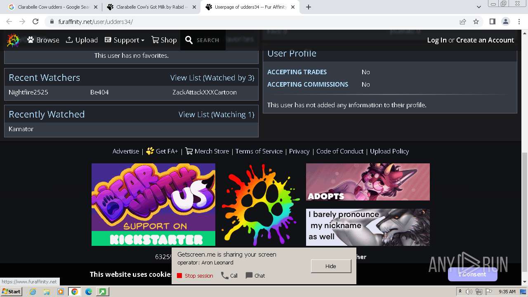Viewport: 528px width, 297px height.
Task: Click the Fur Affinity rainbow paw logo
Action: click(x=13, y=40)
